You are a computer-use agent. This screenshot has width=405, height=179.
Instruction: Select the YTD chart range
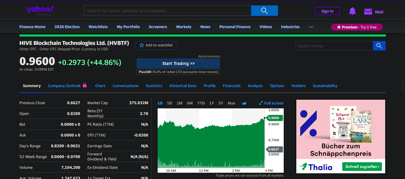[201, 103]
